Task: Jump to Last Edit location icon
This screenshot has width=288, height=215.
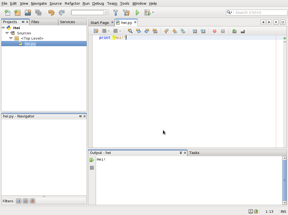Action: pos(96,31)
